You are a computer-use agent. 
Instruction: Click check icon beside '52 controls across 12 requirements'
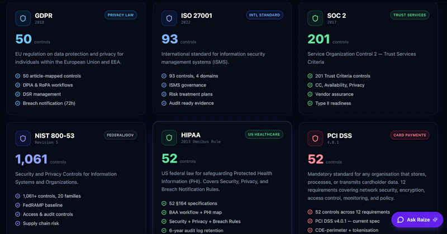point(310,212)
